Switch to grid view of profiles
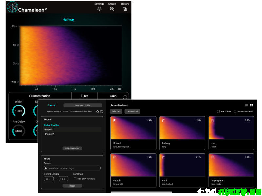 251,105
